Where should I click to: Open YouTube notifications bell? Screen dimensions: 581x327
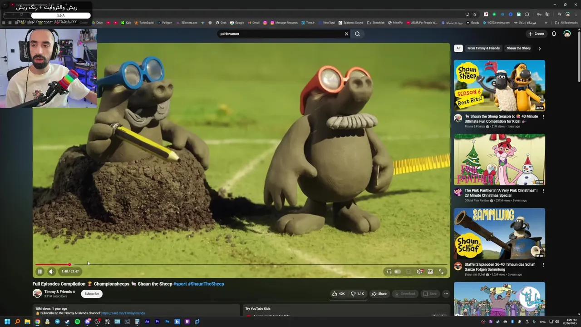point(554,34)
